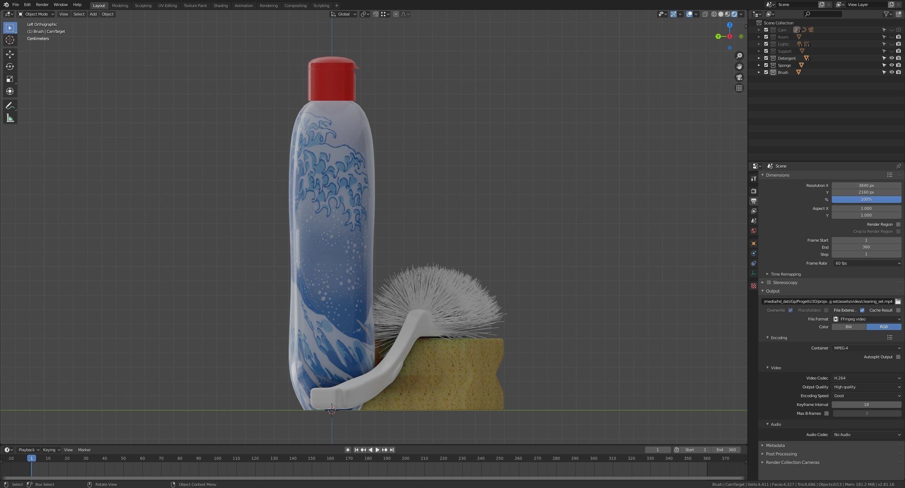
Task: Switch to material preview shading
Action: pyautogui.click(x=728, y=14)
